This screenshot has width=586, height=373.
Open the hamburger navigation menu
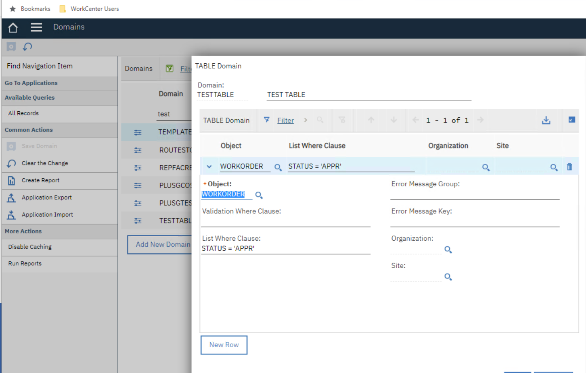pyautogui.click(x=36, y=27)
